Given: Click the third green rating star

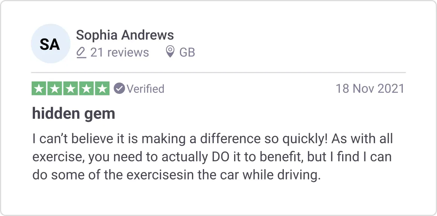Looking at the screenshot, I should click(71, 89).
